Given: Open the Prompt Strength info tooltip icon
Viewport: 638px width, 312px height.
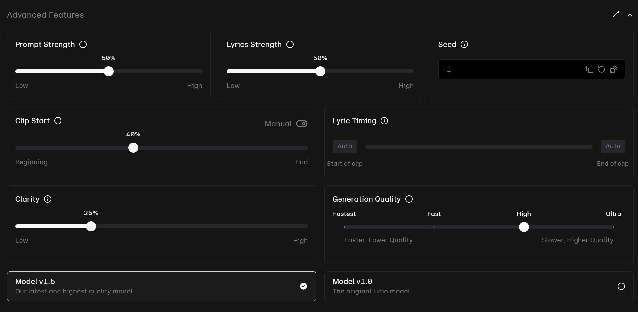Looking at the screenshot, I should [83, 44].
